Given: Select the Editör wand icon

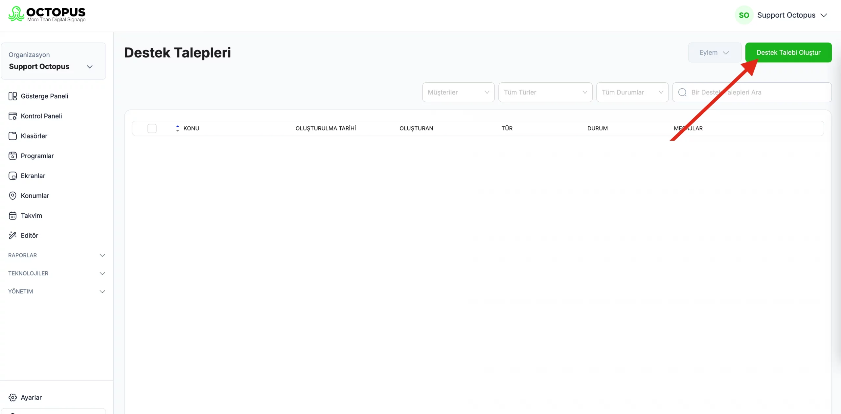Looking at the screenshot, I should (12, 236).
